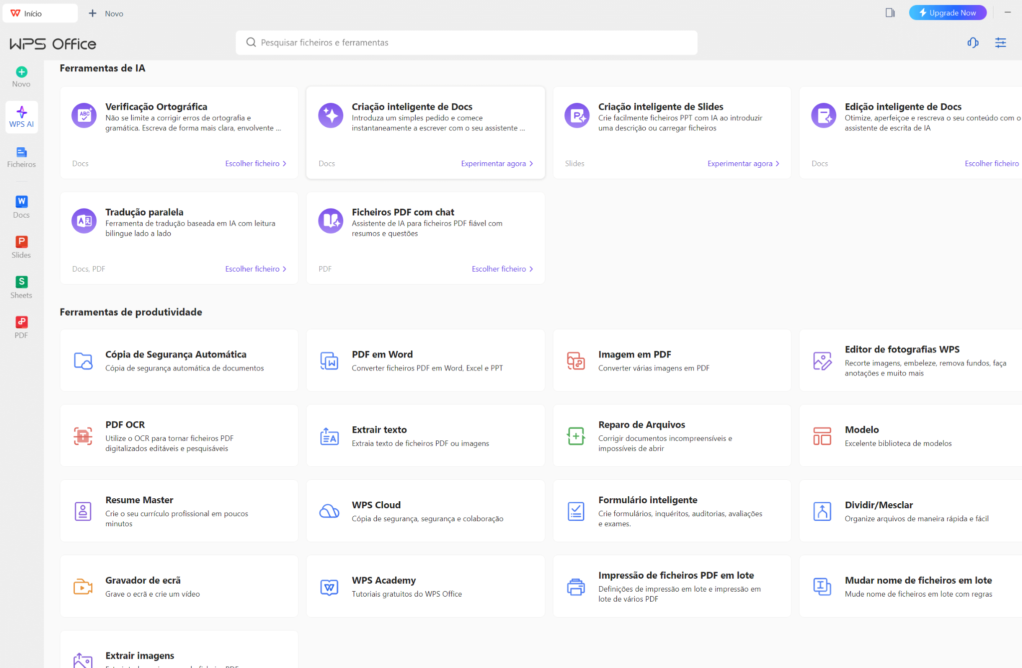Click the Gravador de ecrã icon
The image size is (1022, 668).
pyautogui.click(x=83, y=587)
